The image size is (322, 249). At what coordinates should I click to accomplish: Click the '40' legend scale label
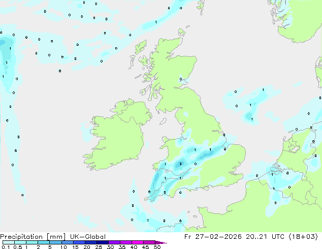[x=134, y=247]
